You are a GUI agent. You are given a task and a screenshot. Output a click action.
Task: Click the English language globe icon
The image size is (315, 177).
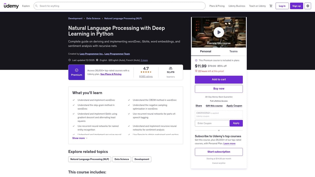[97, 60]
